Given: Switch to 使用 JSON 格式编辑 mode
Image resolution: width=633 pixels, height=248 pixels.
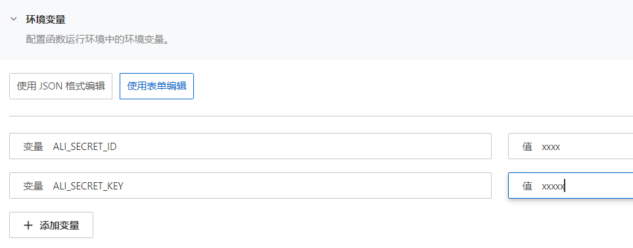Looking at the screenshot, I should pyautogui.click(x=61, y=86).
